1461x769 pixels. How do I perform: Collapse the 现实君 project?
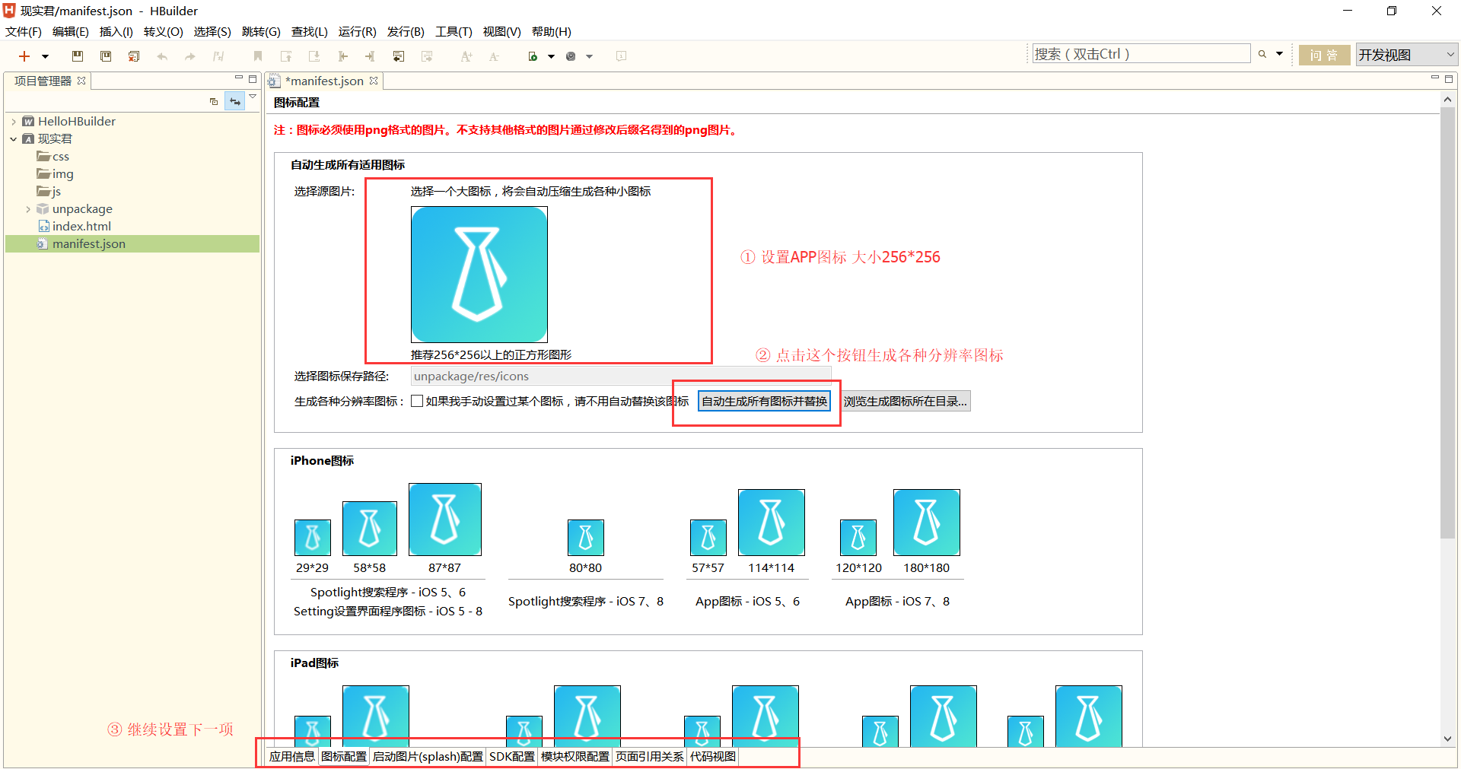coord(14,139)
